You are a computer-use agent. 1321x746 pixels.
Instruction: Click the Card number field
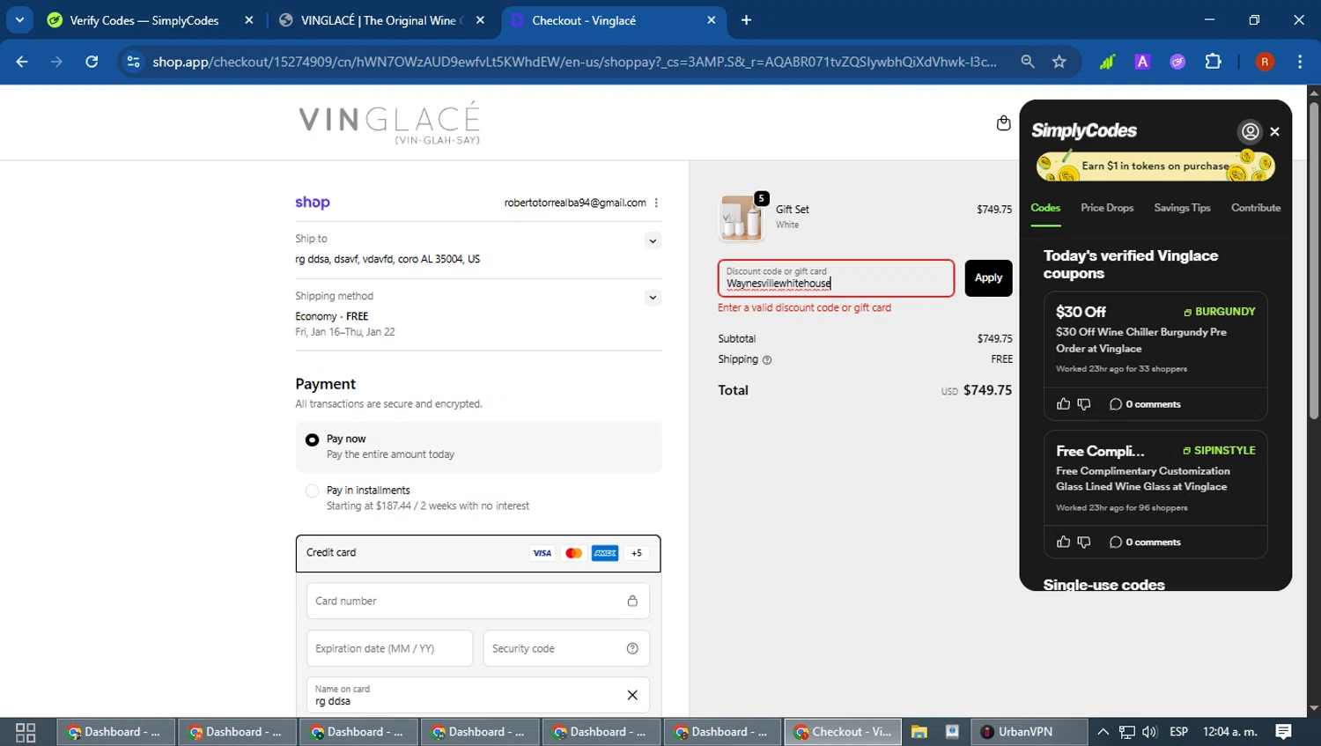(x=478, y=601)
